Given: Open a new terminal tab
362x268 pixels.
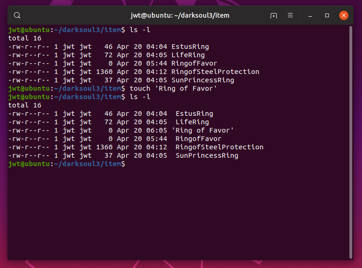Looking at the screenshot, I should [x=273, y=15].
